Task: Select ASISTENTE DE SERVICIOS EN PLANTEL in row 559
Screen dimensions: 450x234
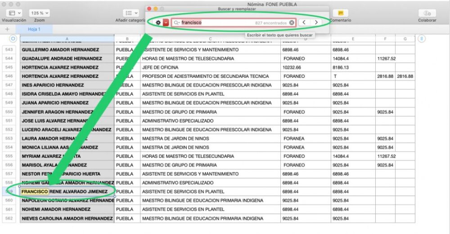Action: click(210, 192)
